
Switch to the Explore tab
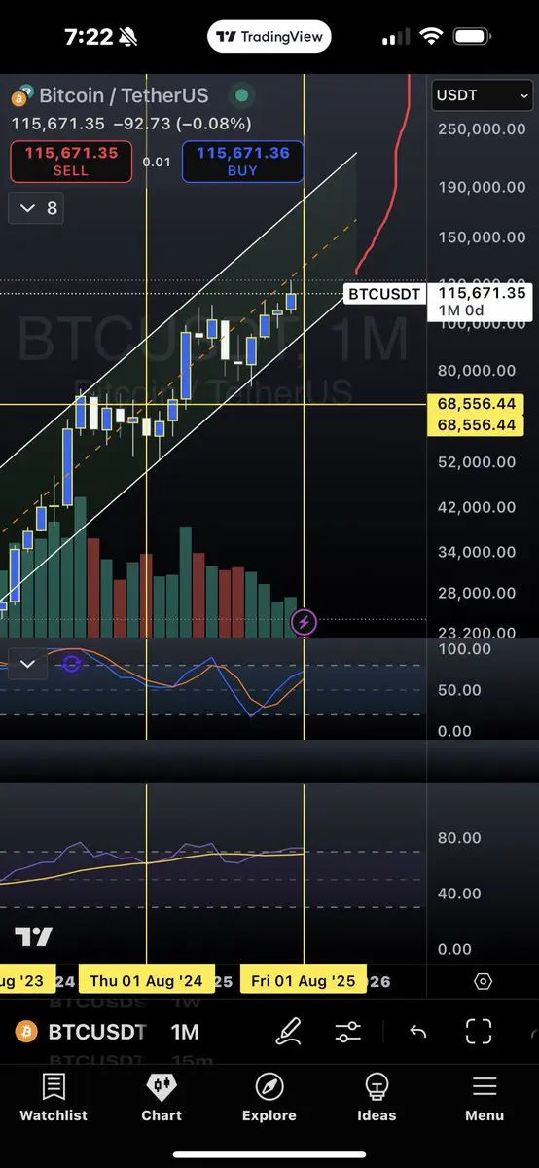tap(269, 1098)
